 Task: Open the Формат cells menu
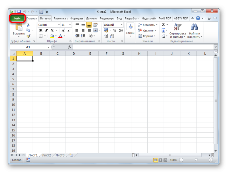146,36
